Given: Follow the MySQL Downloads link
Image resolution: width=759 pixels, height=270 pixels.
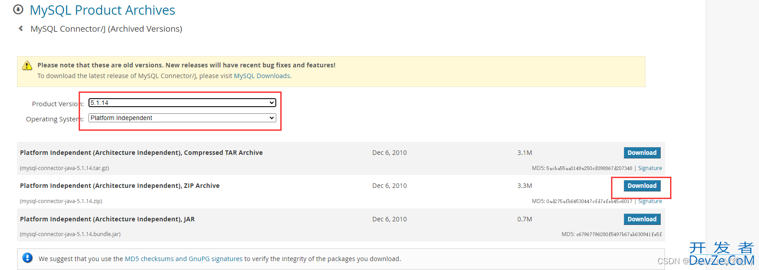Looking at the screenshot, I should 262,76.
